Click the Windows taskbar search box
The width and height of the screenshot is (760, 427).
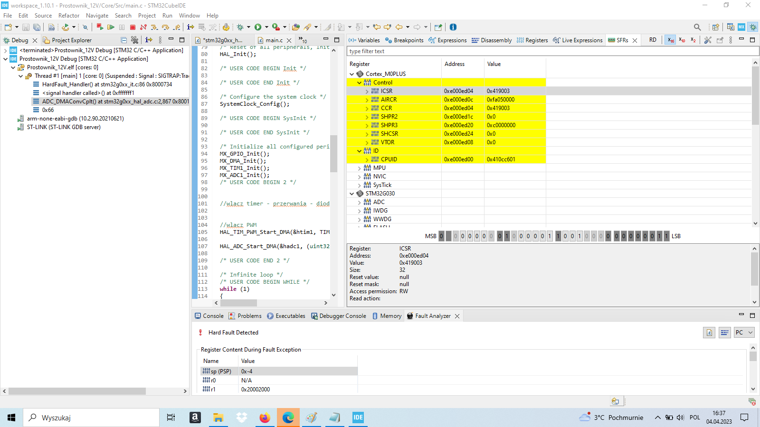(91, 418)
